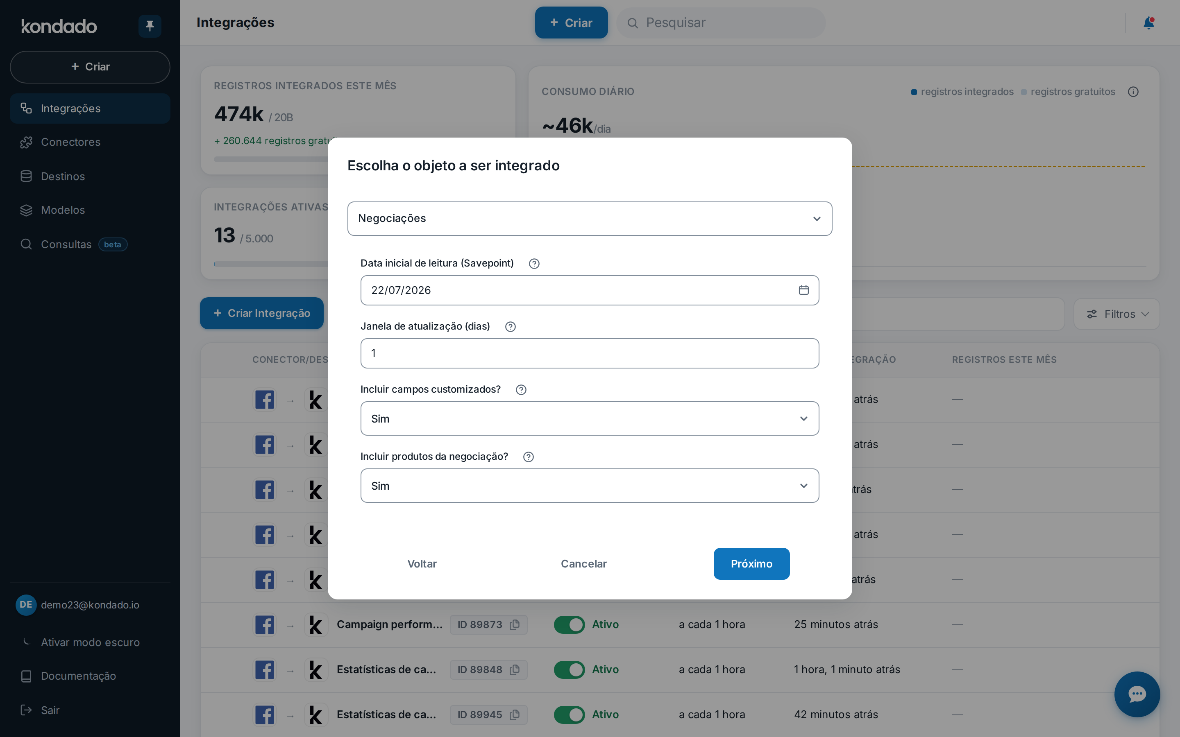Click Facebook icon in ID 89848 row
The height and width of the screenshot is (737, 1180).
click(x=265, y=670)
